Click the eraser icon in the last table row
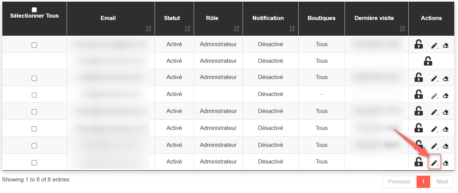Image resolution: width=458 pixels, height=193 pixels. (446, 163)
